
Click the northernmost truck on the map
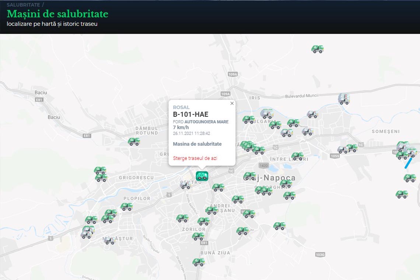pos(317,49)
